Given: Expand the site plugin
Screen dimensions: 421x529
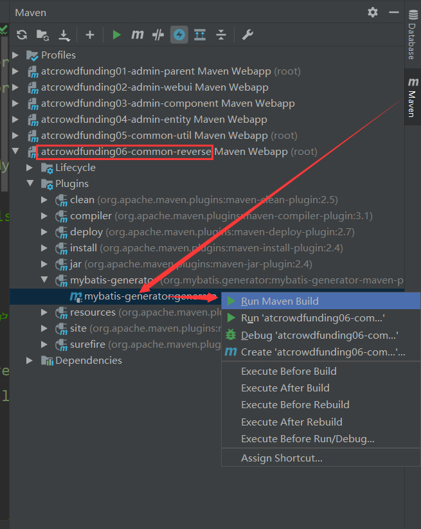Looking at the screenshot, I should 44,328.
